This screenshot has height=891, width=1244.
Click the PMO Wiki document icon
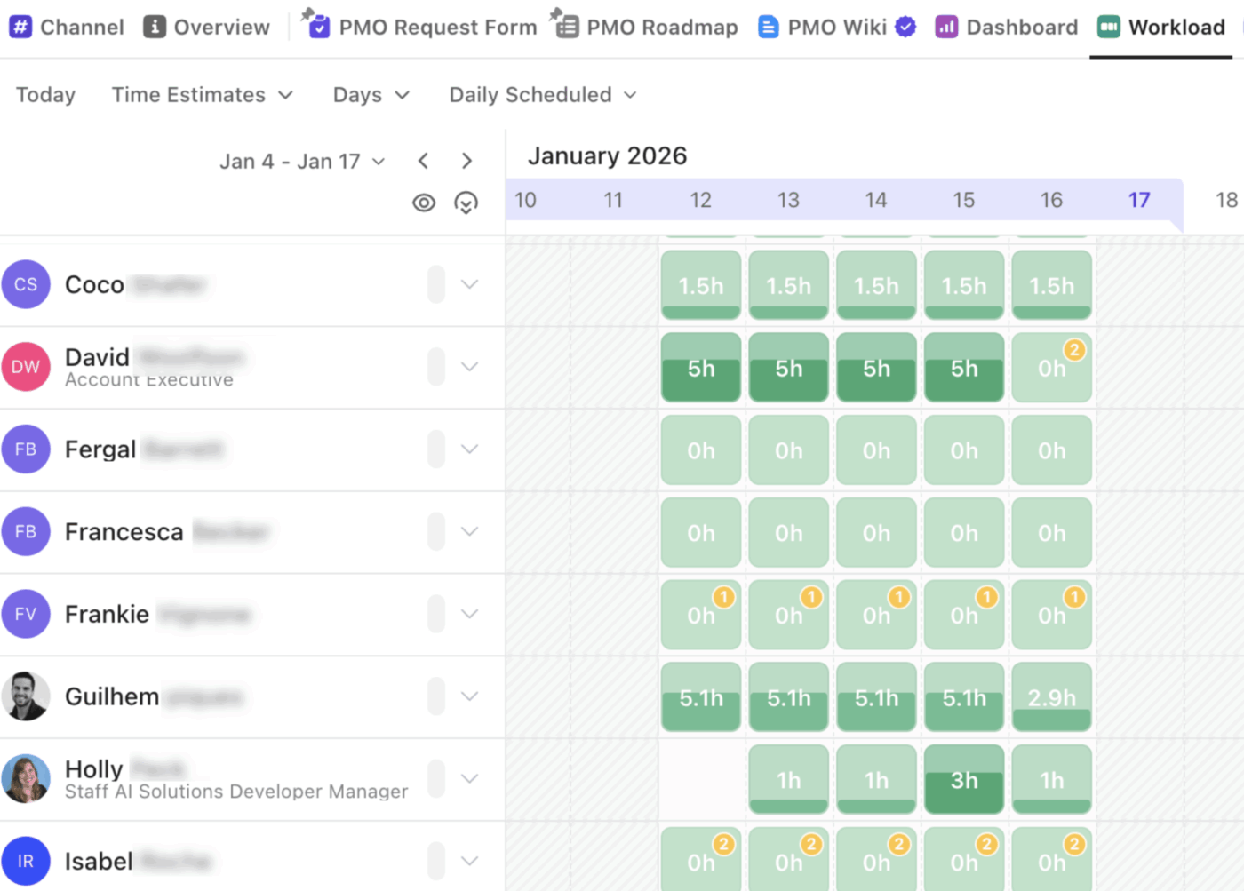768,27
